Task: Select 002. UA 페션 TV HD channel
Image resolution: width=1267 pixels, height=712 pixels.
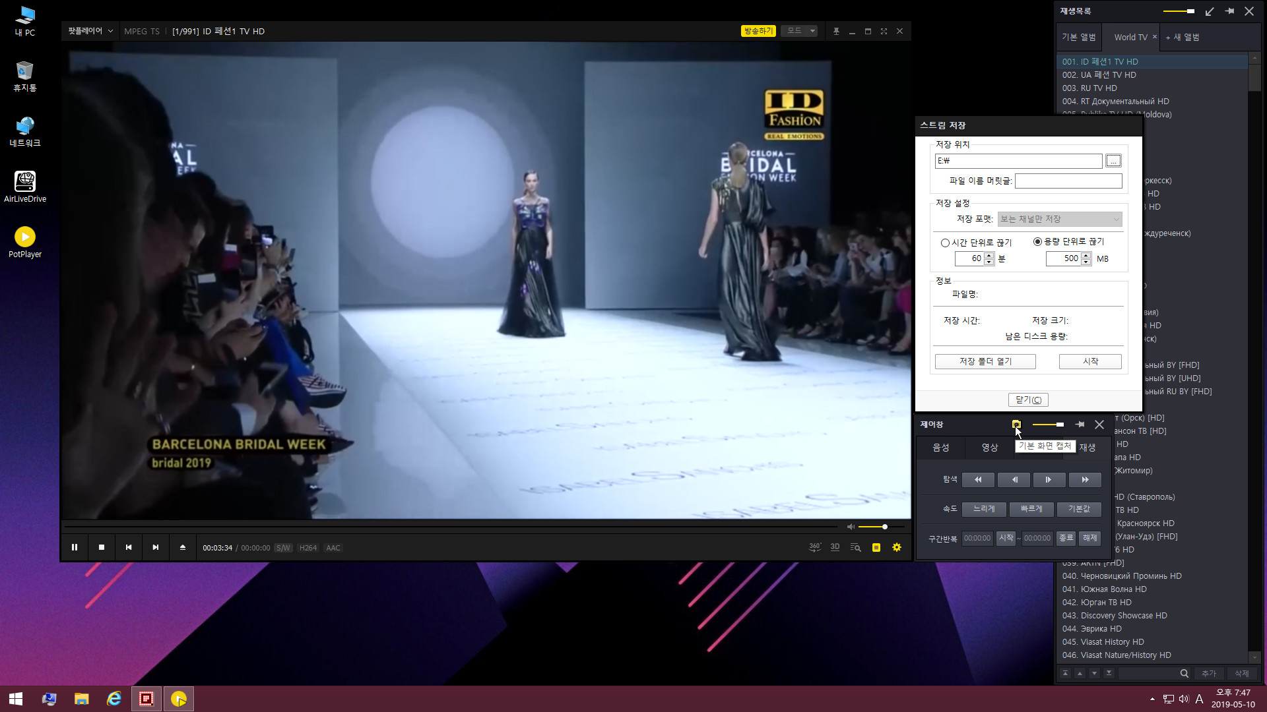Action: [1152, 74]
